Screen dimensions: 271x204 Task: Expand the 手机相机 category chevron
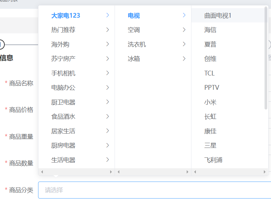107,73
